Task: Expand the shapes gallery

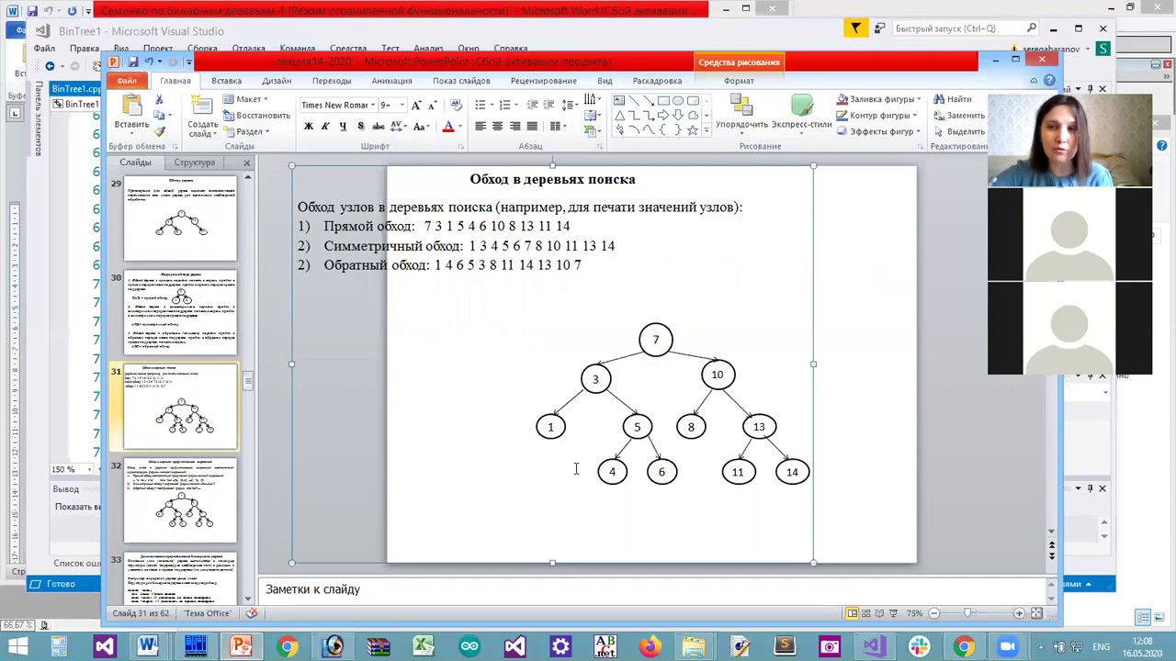Action: tap(705, 132)
